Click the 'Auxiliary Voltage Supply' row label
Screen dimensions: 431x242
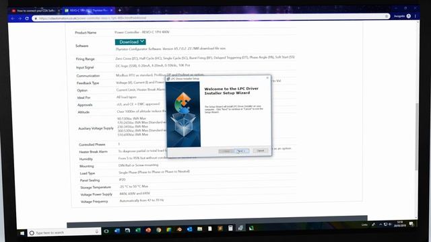(96, 128)
